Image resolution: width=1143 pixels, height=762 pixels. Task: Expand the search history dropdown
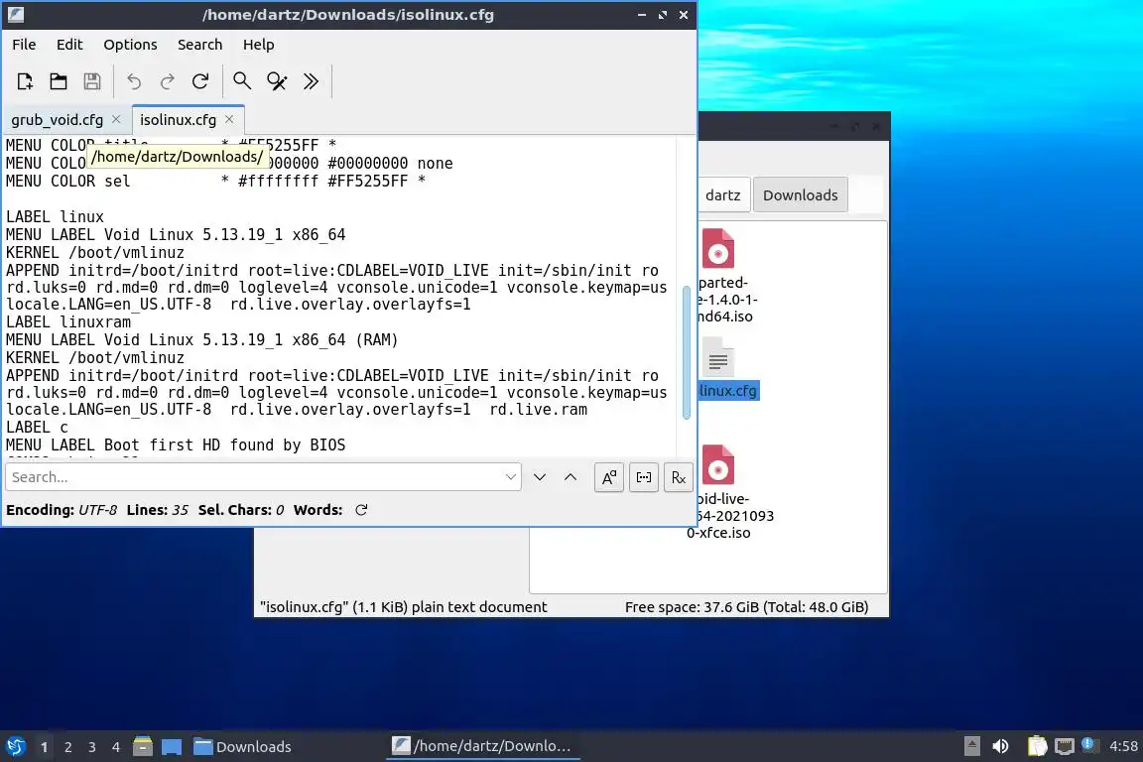coord(510,477)
